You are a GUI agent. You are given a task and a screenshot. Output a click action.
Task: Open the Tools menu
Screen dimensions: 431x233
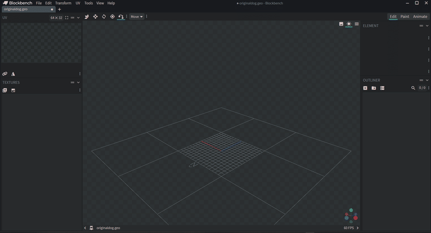[88, 3]
